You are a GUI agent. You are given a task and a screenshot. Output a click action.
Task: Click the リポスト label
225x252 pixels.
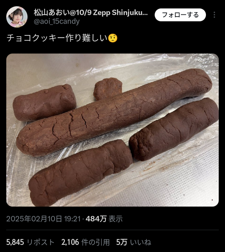click(40, 242)
